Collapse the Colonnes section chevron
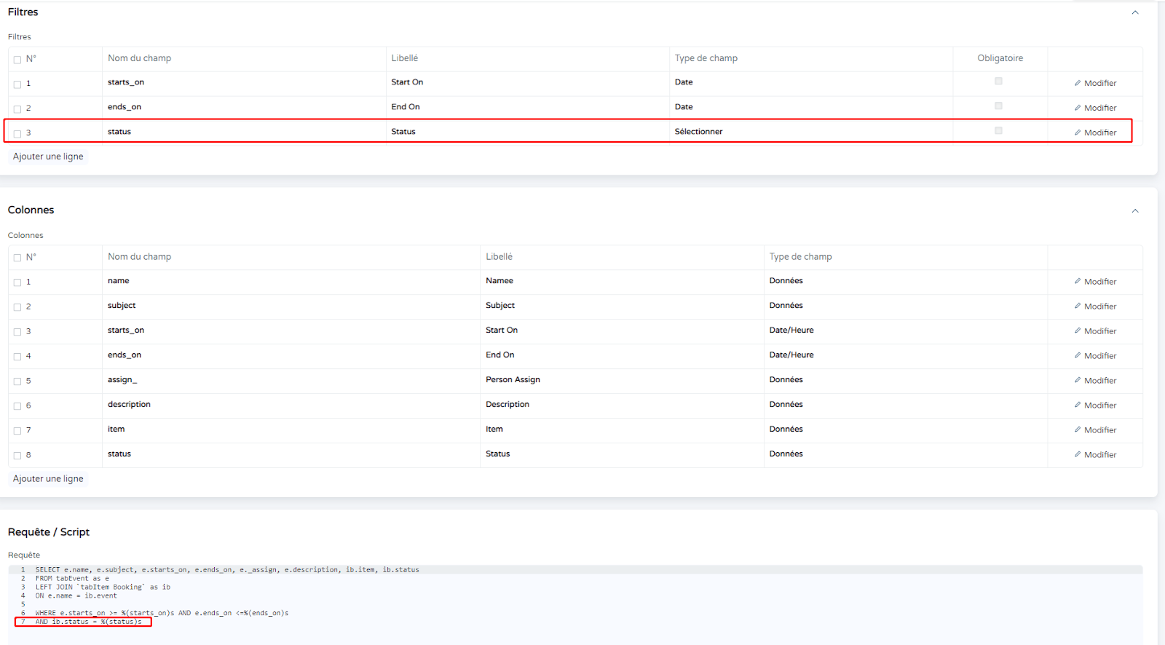 1134,211
